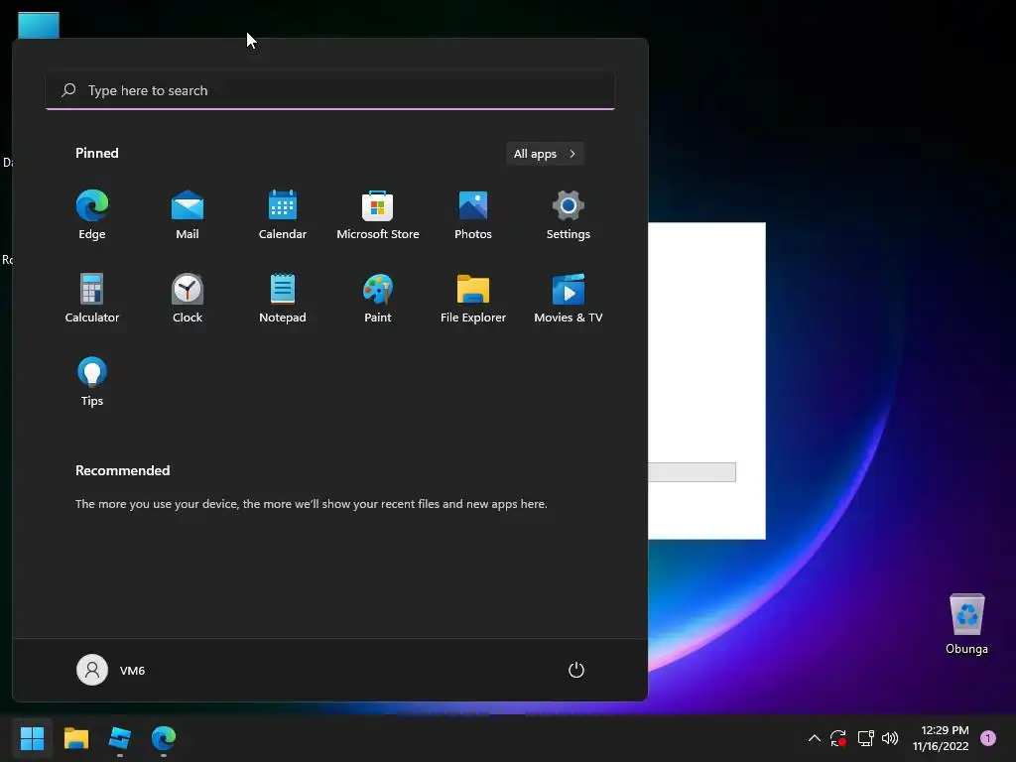Show hidden icons in system tray
The width and height of the screenshot is (1016, 762).
click(x=815, y=738)
